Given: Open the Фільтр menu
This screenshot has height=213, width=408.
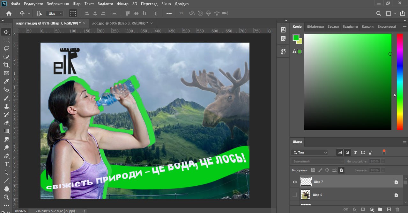Looking at the screenshot, I should 122,4.
